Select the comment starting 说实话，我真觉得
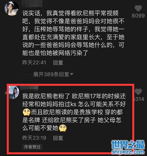 (x=73, y=33)
